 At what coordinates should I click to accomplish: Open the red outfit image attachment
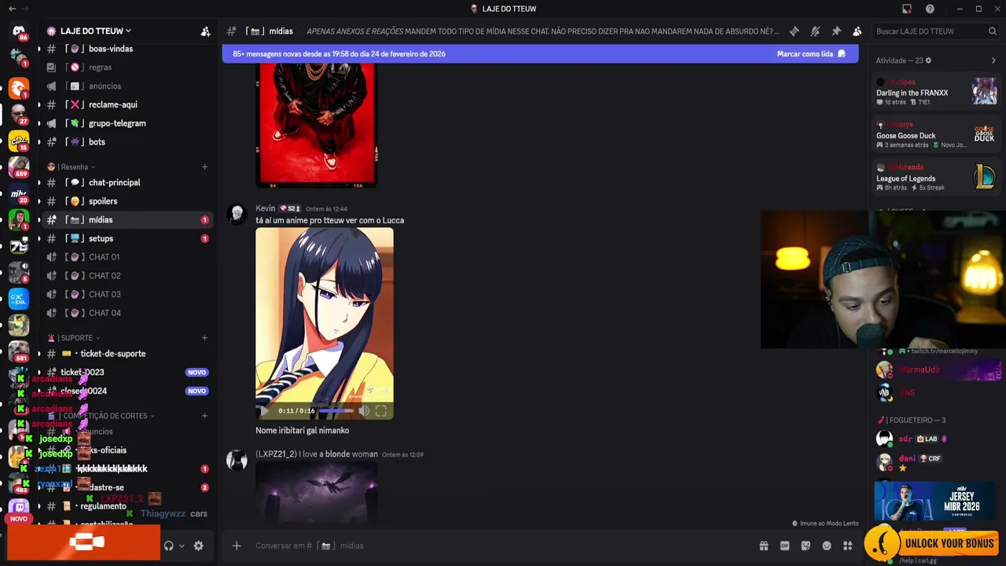tap(318, 125)
